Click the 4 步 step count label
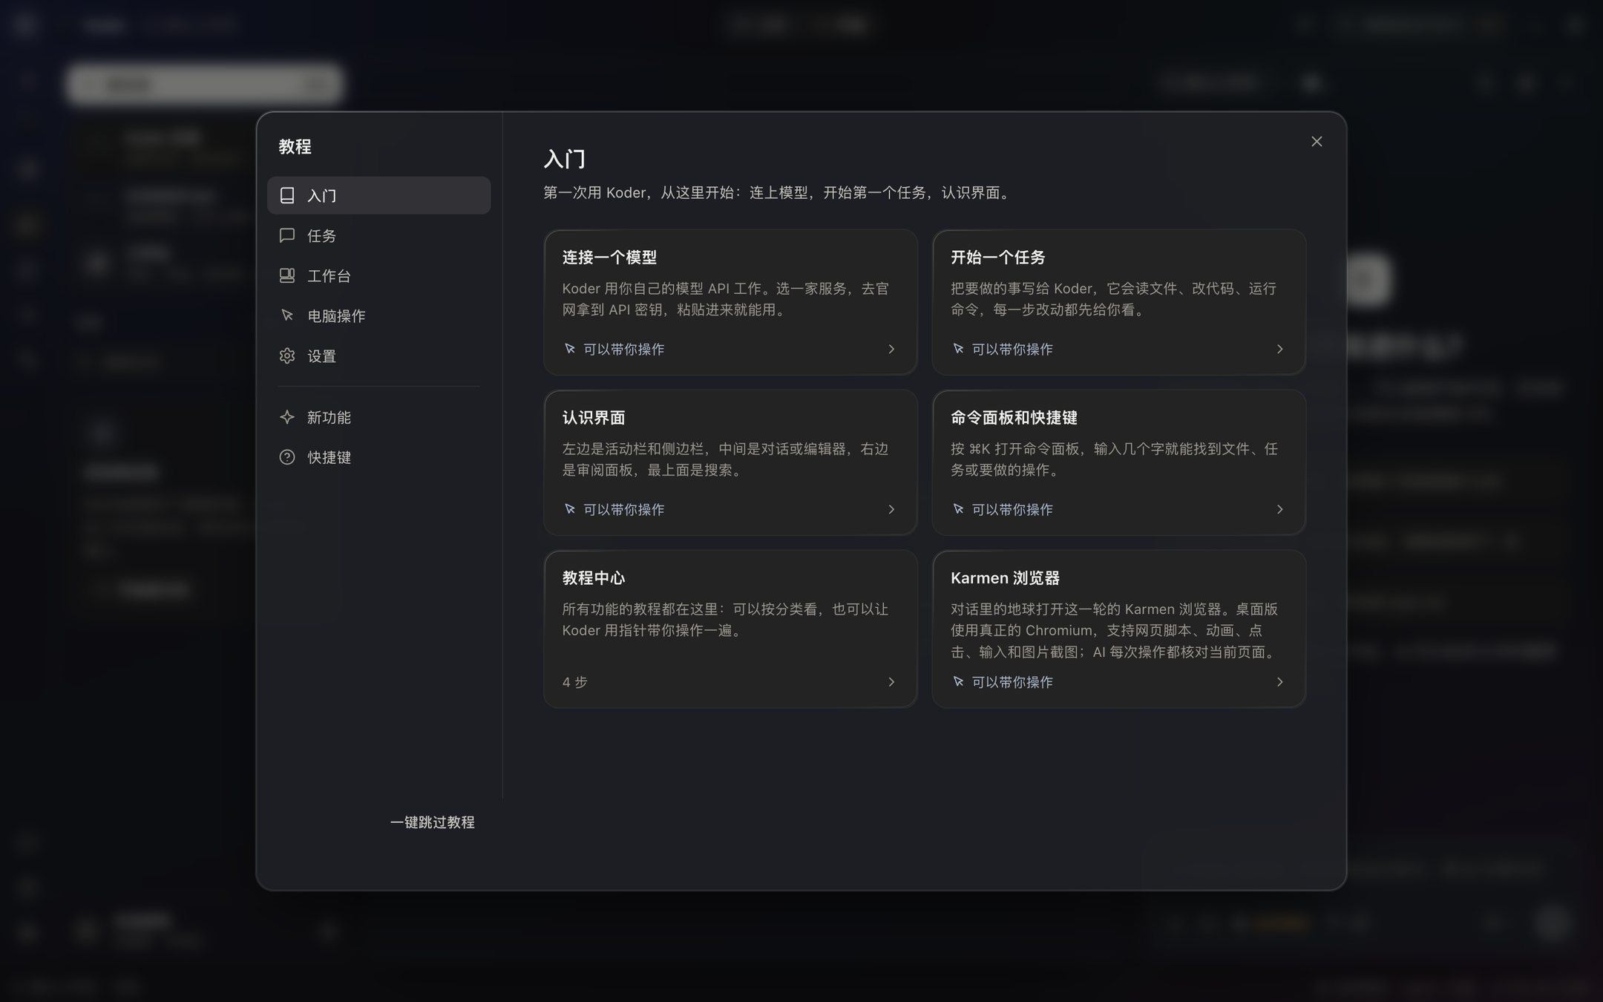This screenshot has height=1002, width=1603. coord(574,682)
